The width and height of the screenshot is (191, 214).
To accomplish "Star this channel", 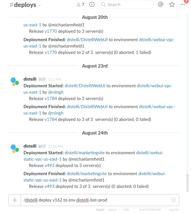I will pyautogui.click(x=172, y=4).
